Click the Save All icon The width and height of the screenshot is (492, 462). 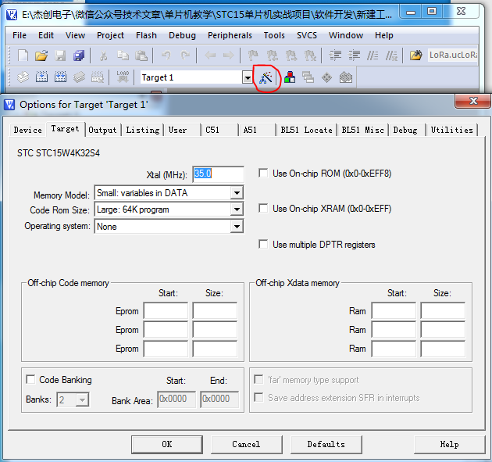[79, 56]
